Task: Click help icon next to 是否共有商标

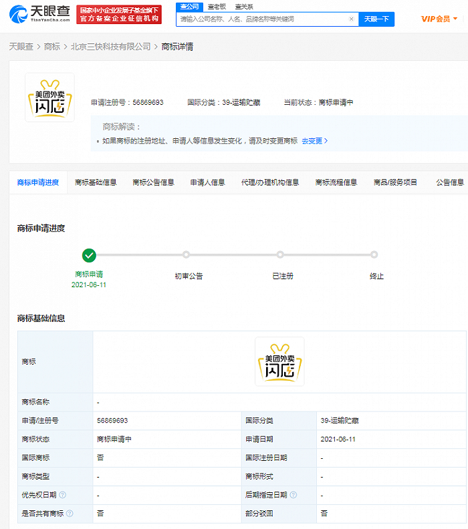Action: pyautogui.click(x=70, y=513)
